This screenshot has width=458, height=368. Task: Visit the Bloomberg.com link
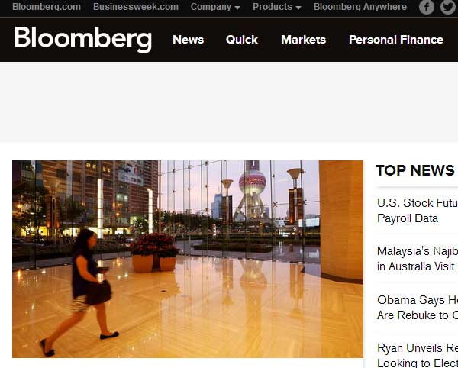pos(47,7)
